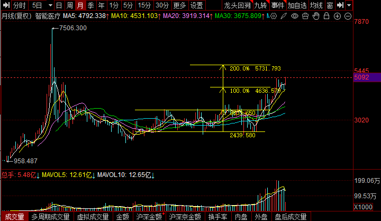Click the collapse-arrow icon at toolbar start
Viewport: 381px width, 221px height.
pos(6,5)
